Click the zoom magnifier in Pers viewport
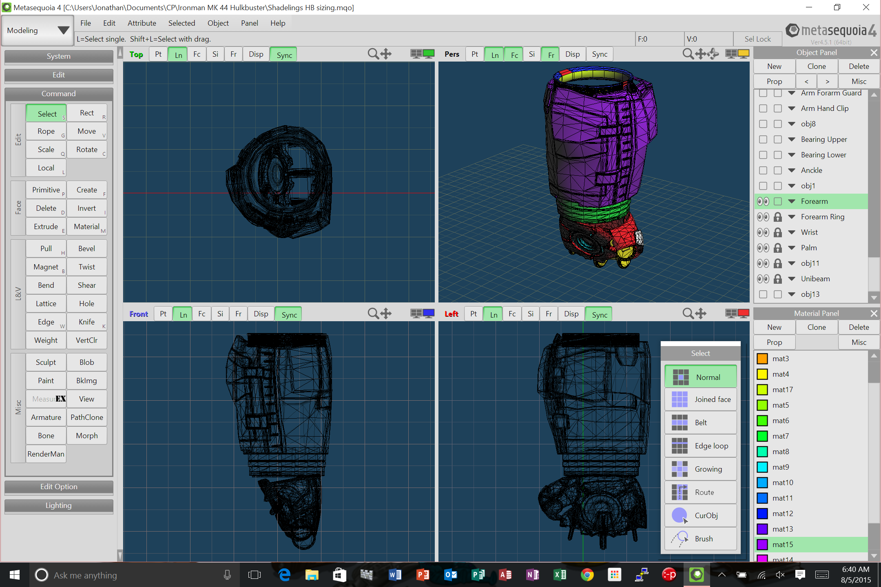This screenshot has height=587, width=881. click(688, 54)
